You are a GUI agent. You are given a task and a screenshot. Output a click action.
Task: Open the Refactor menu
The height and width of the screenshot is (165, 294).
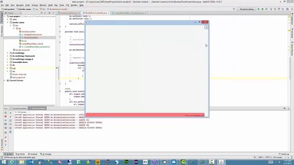click(x=43, y=5)
